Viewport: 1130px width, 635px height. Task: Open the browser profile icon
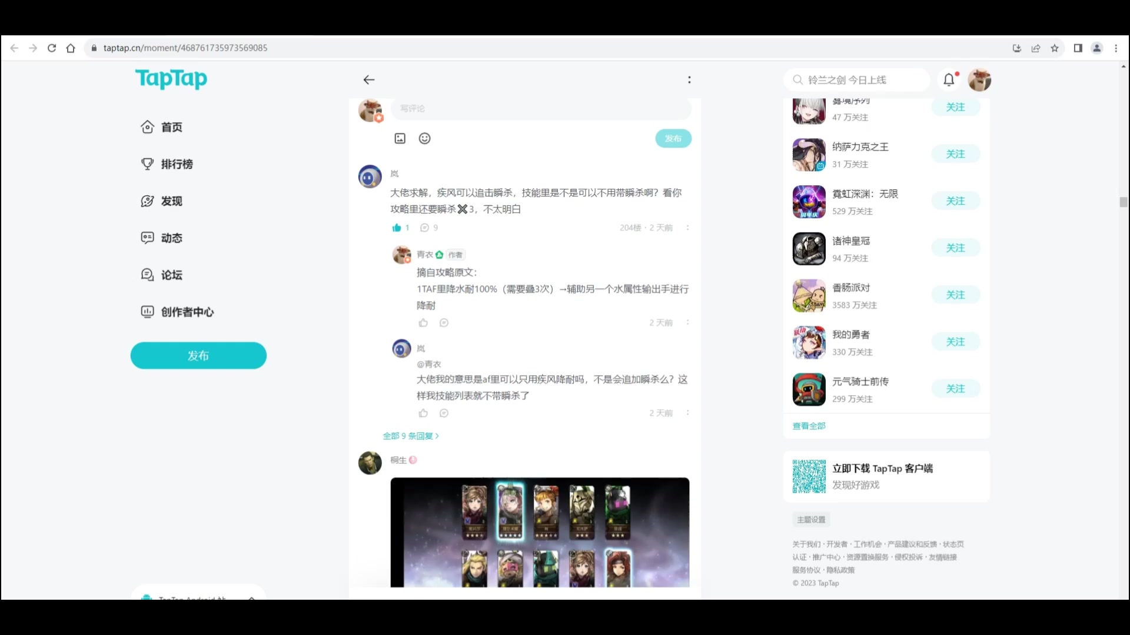(x=1097, y=48)
